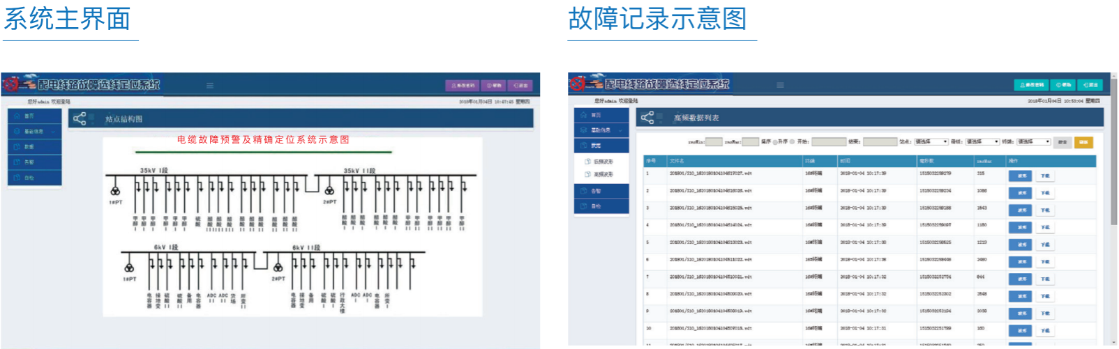Open 低频波形 submenu item in right sidebar

coord(603,162)
